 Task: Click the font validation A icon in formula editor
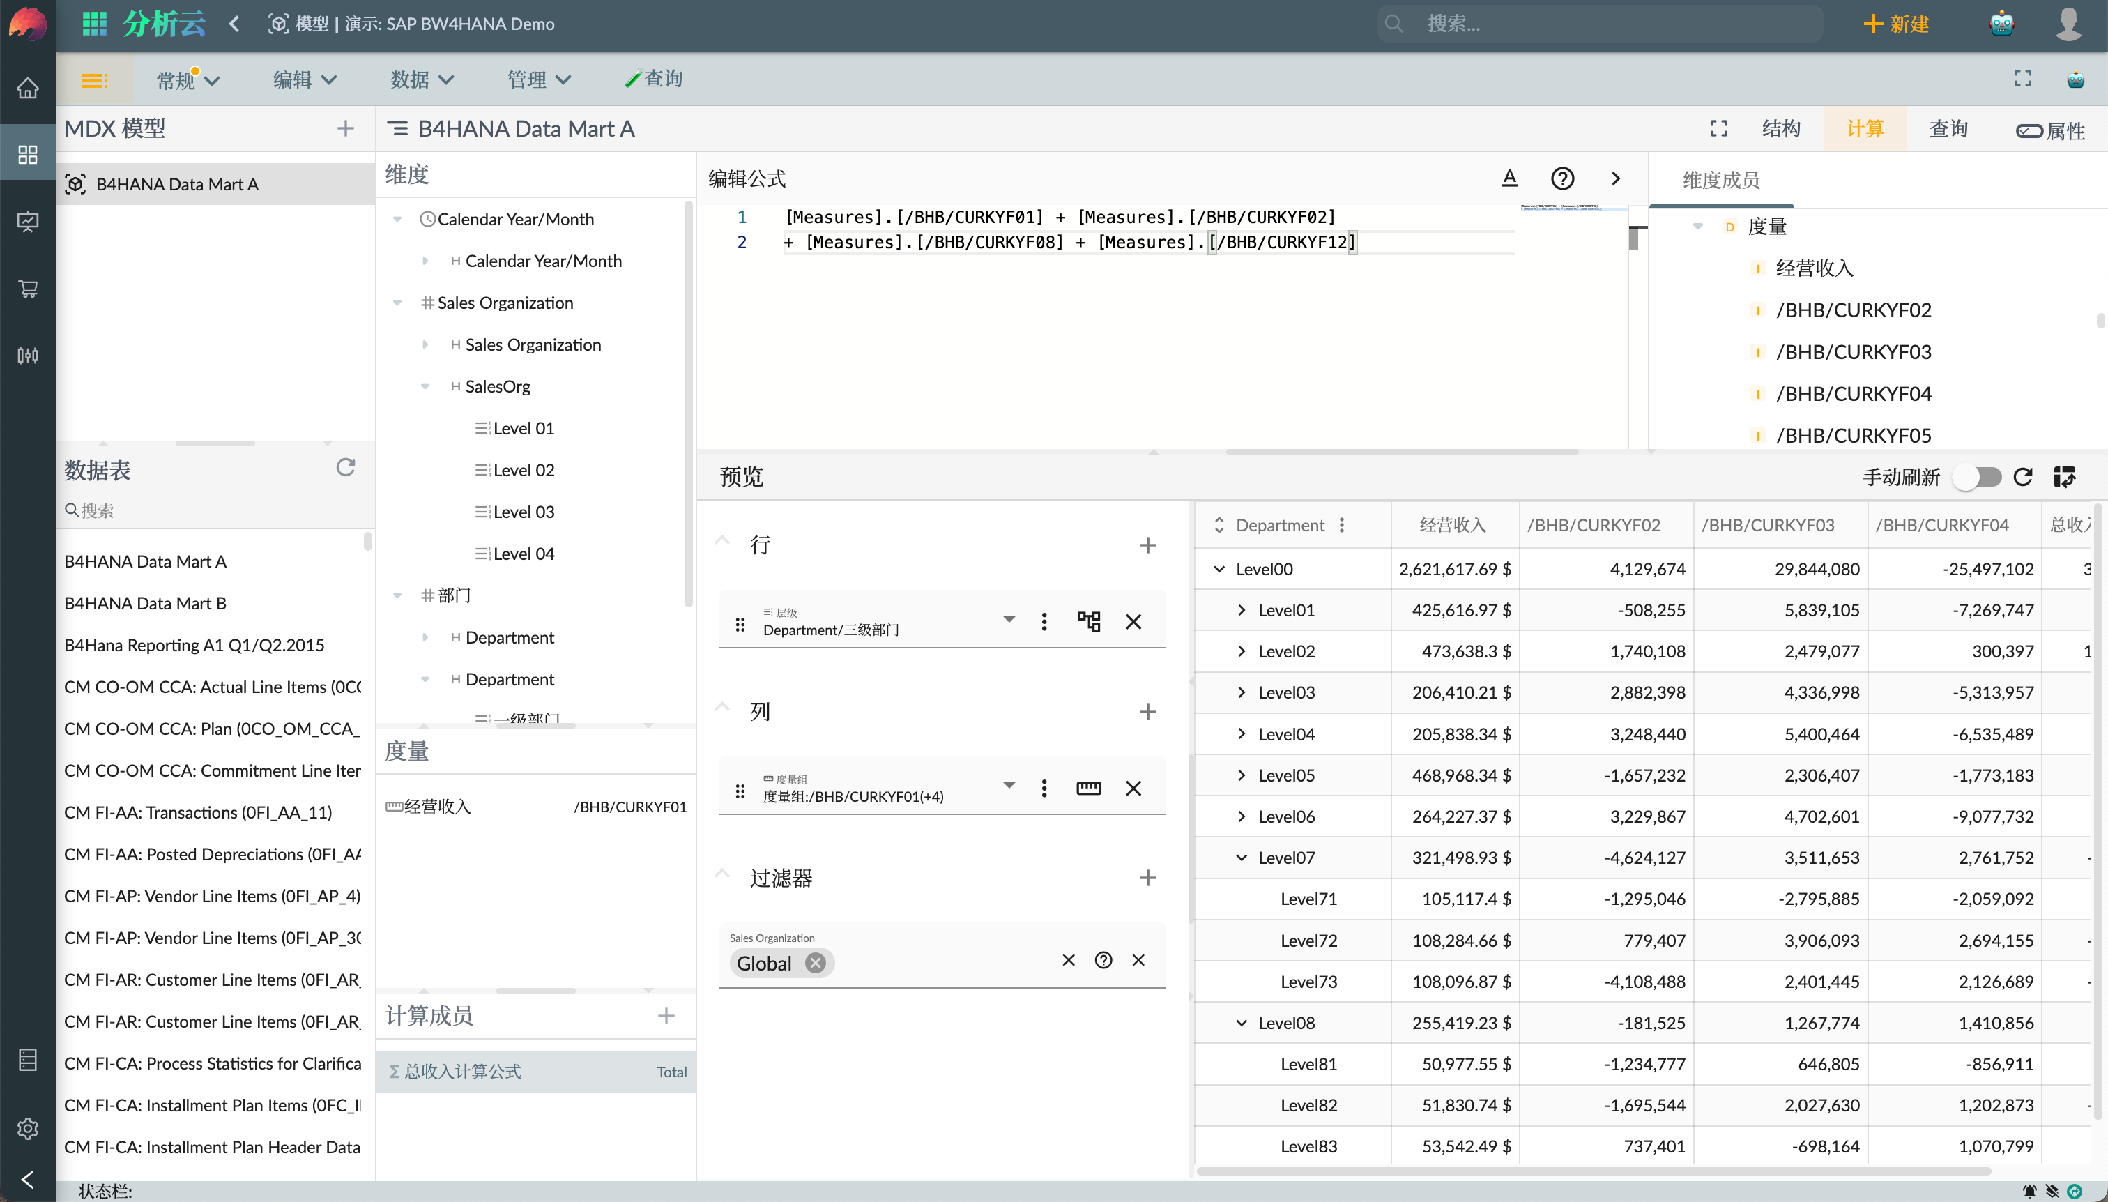coord(1509,178)
